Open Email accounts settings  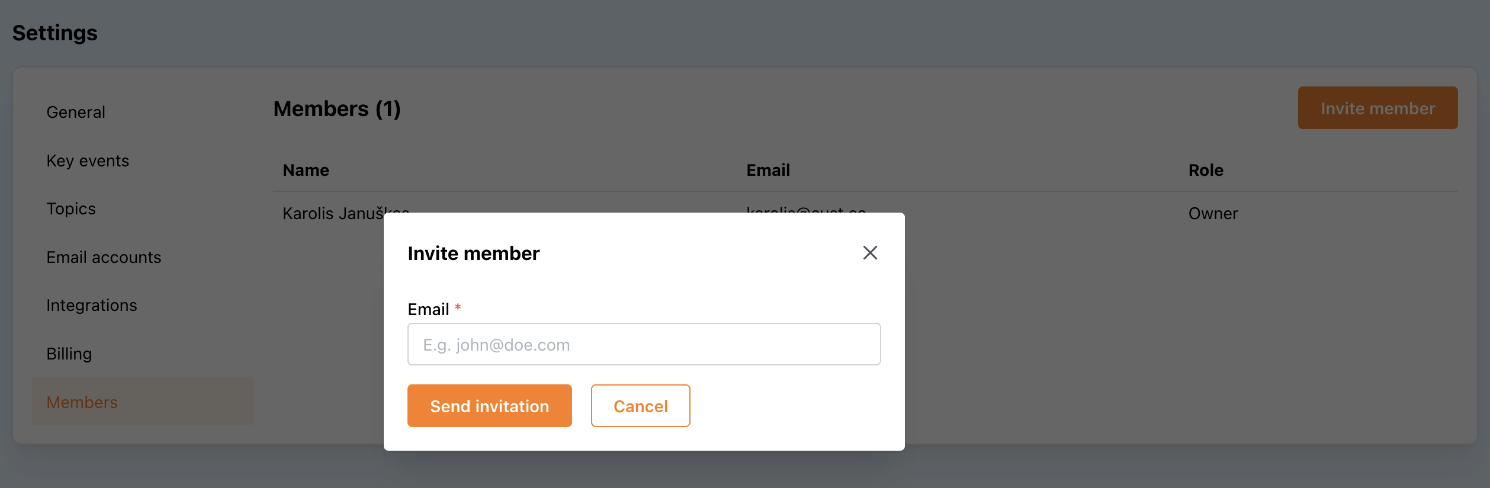(104, 257)
